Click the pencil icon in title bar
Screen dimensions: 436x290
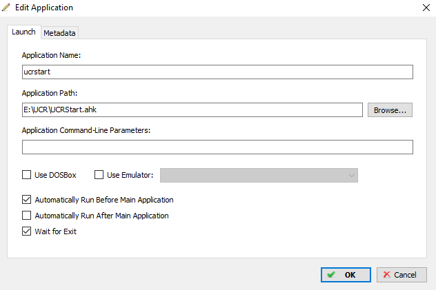point(6,8)
